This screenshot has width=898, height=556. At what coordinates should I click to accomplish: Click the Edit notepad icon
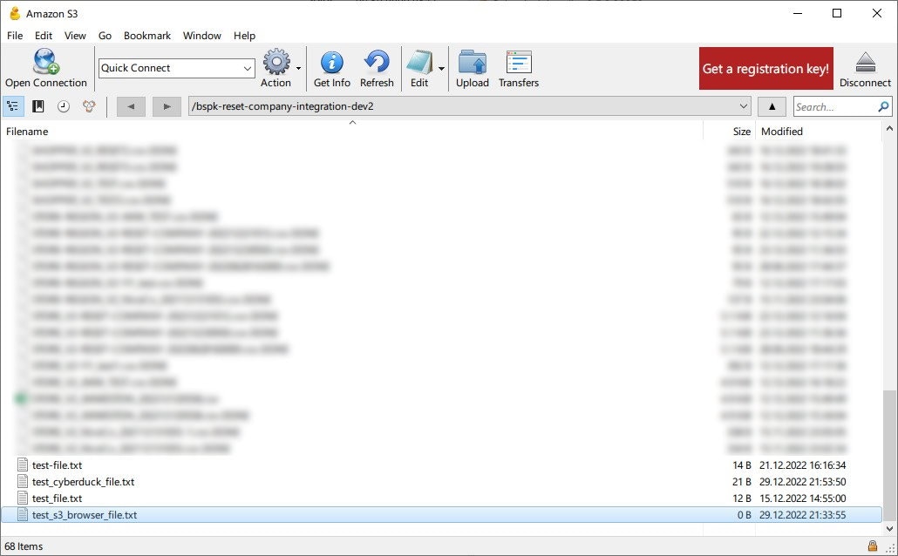[419, 62]
